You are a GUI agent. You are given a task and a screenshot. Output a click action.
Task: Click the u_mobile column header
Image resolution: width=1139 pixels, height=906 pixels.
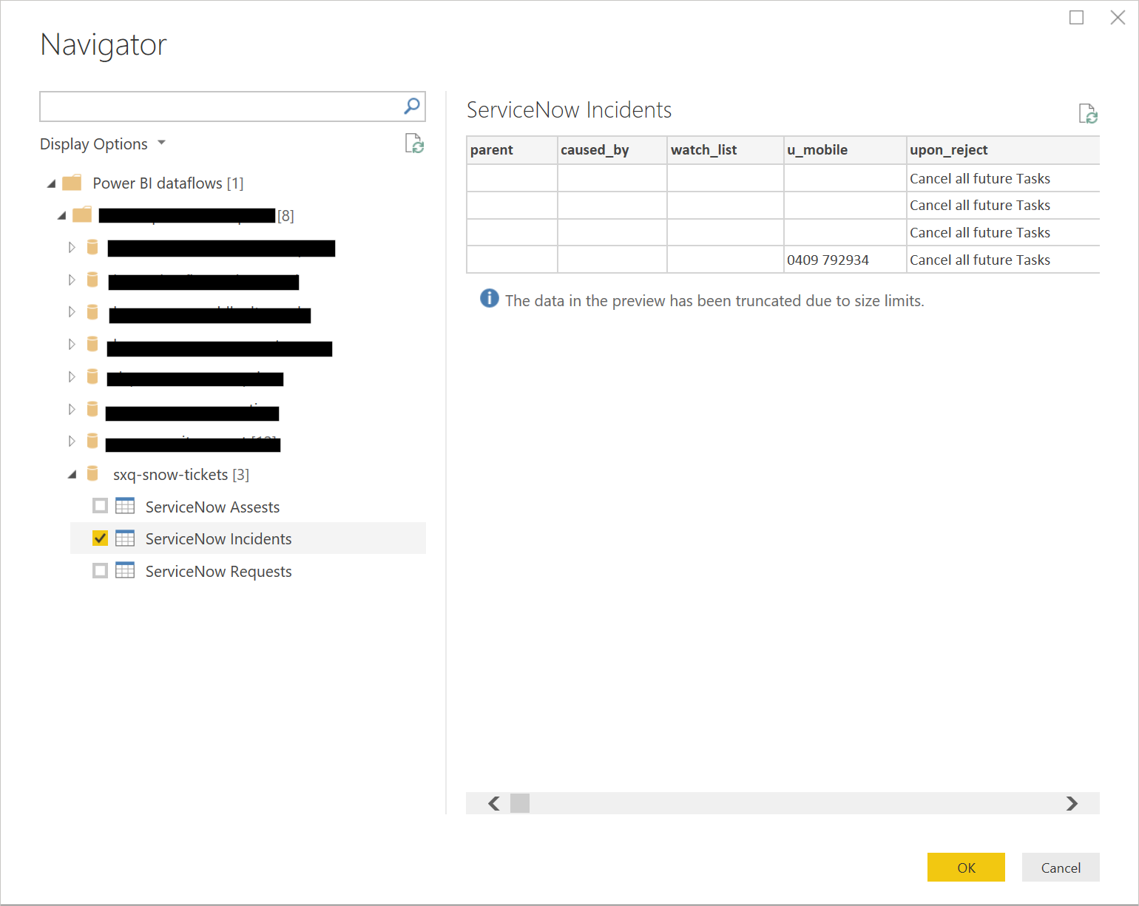pyautogui.click(x=845, y=150)
